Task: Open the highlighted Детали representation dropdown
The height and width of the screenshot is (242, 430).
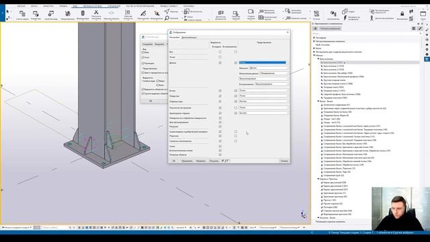Action: pyautogui.click(x=264, y=63)
